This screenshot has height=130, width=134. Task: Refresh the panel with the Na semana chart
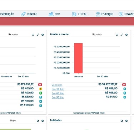point(33,35)
